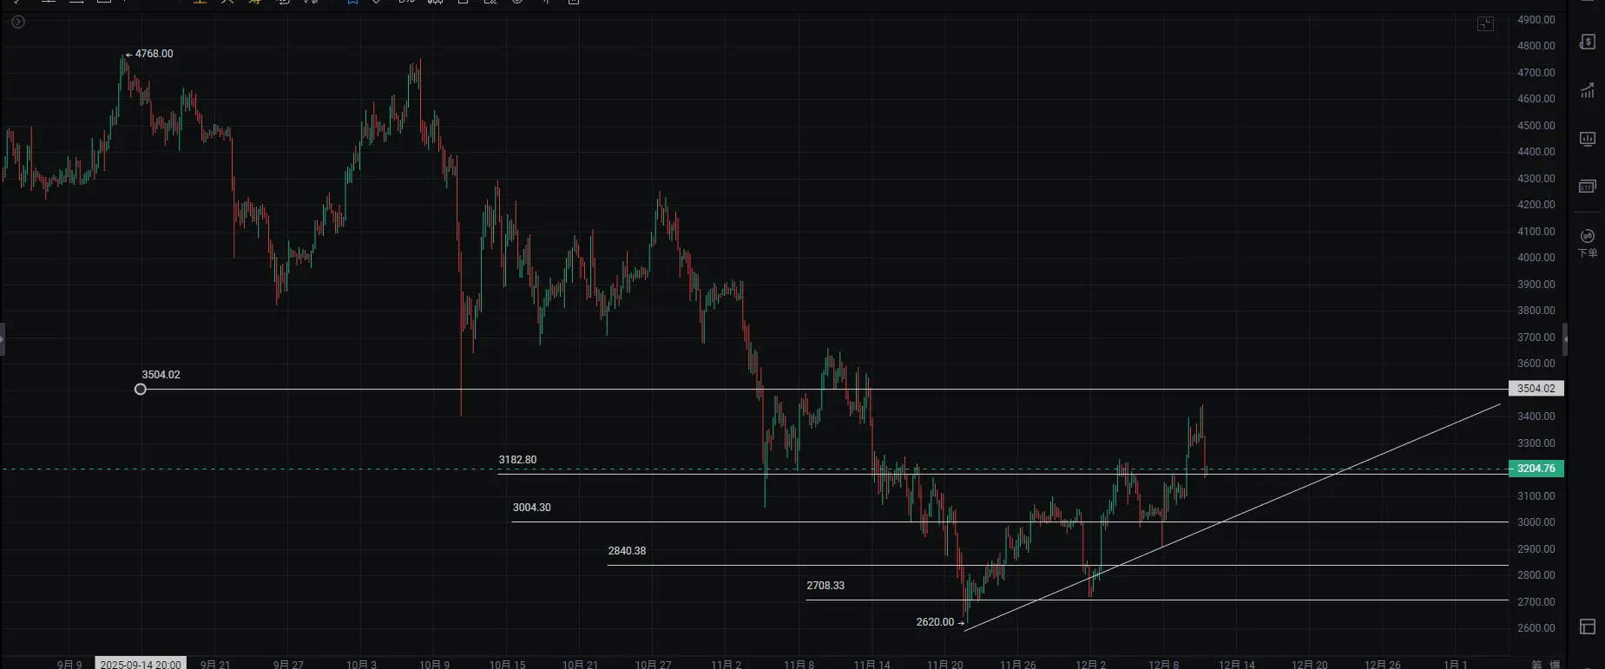Click the 3700.00 label on the price axis
Image resolution: width=1605 pixels, height=669 pixels.
click(1536, 338)
